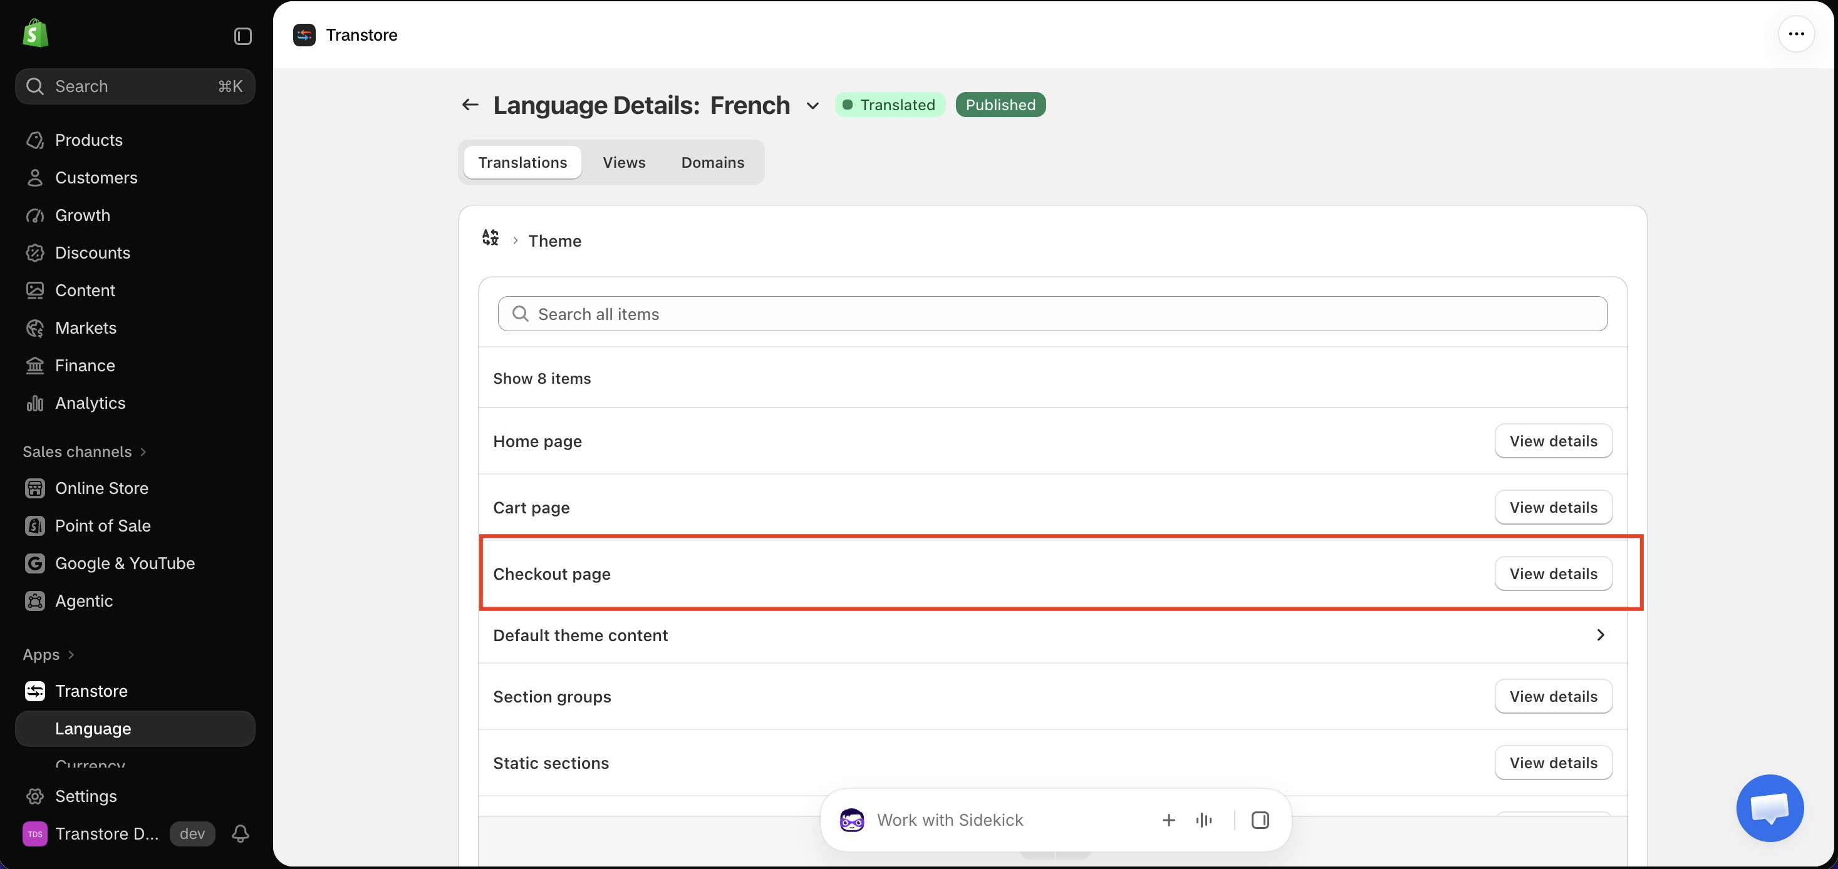Click the Shopify logo icon
The height and width of the screenshot is (869, 1838).
click(x=35, y=34)
